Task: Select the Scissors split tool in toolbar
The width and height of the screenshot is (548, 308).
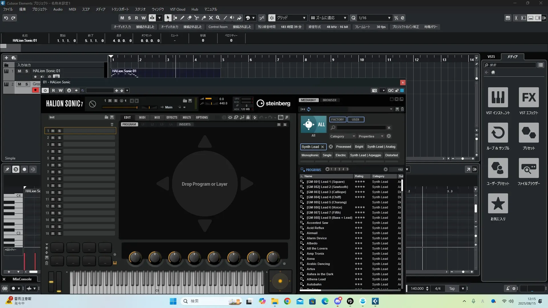Action: tap(197, 18)
